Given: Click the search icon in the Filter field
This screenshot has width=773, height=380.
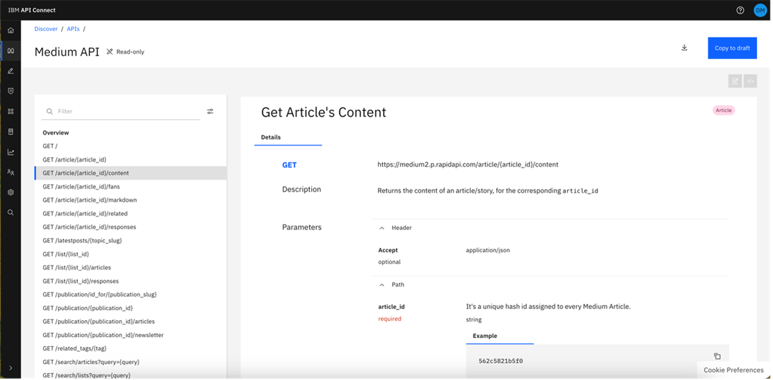Looking at the screenshot, I should point(50,111).
